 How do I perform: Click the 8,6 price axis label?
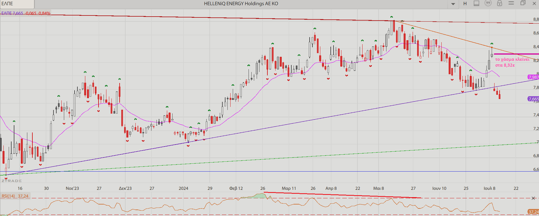(x=536, y=33)
